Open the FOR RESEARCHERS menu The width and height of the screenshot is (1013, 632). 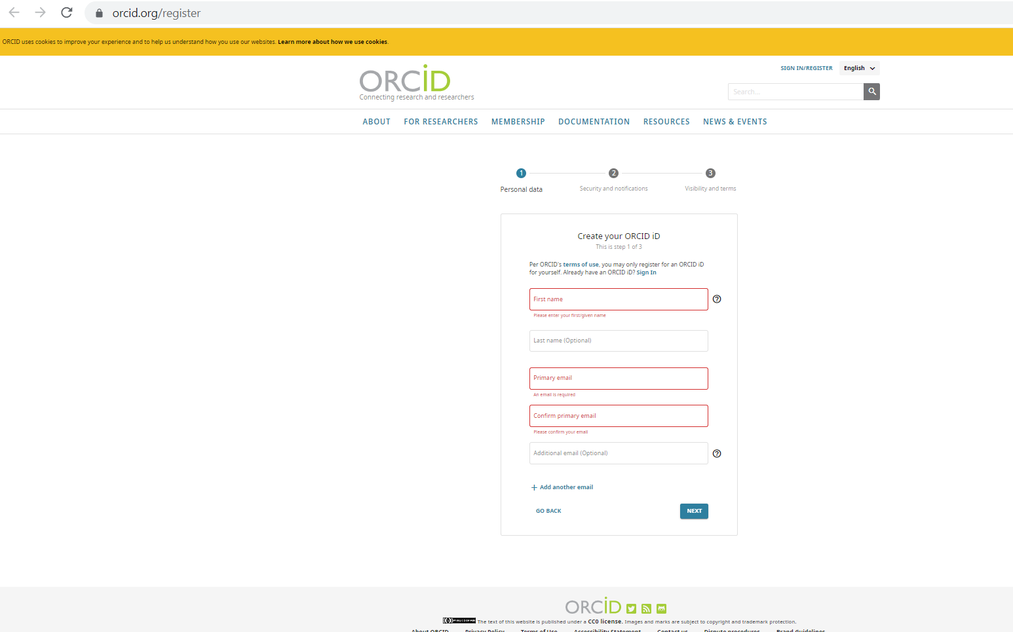(x=440, y=122)
